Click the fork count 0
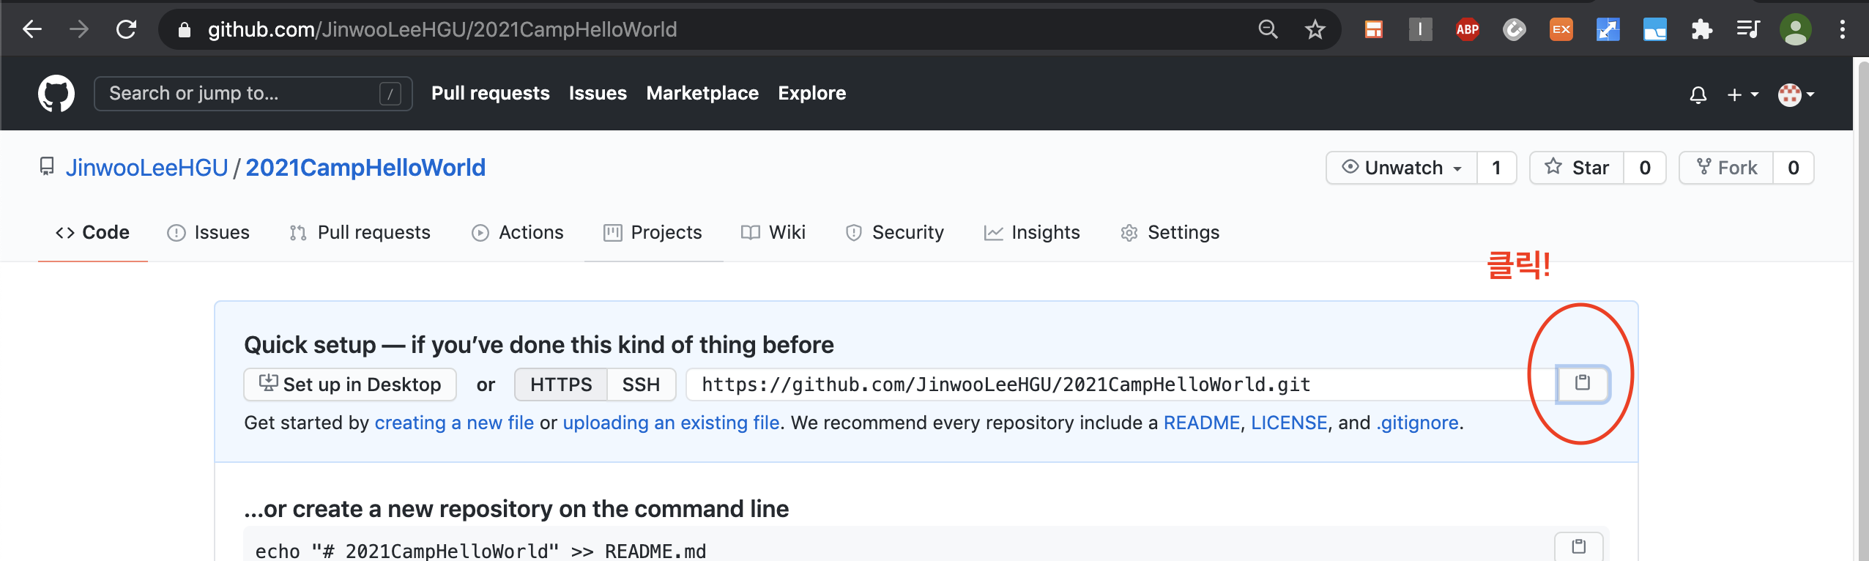Viewport: 1869px width, 561px height. pos(1794,168)
